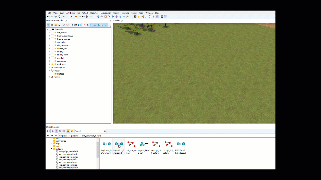The image size is (321, 180).
Task: Click the Object Browser search field
Action: (89, 131)
